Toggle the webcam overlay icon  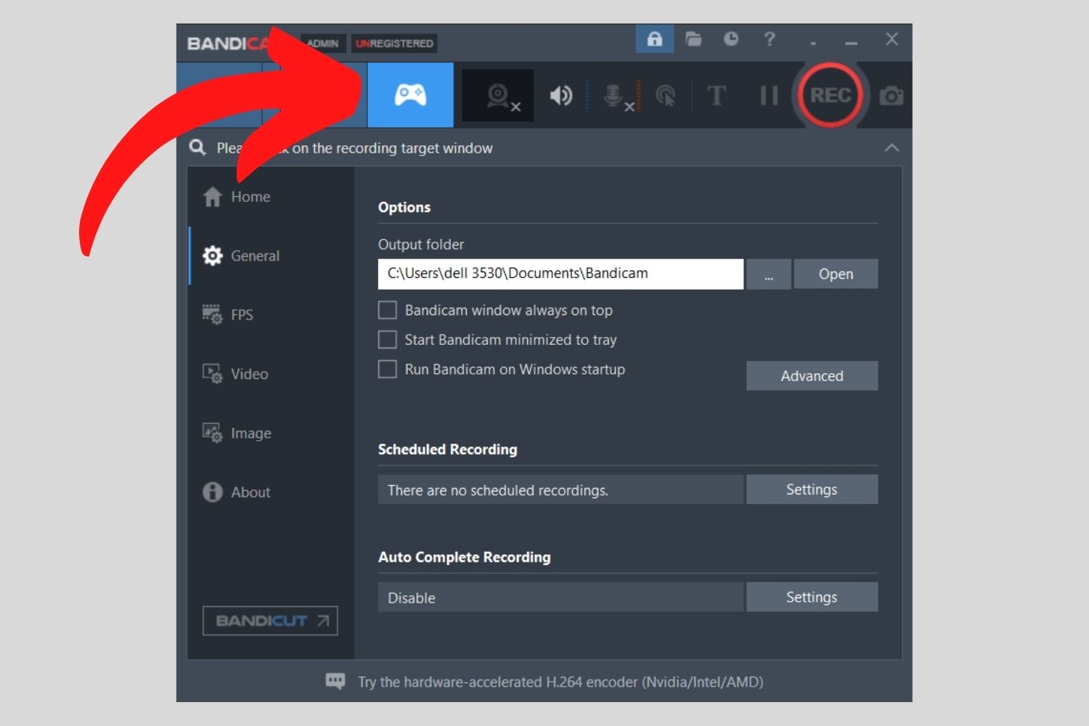(x=499, y=96)
